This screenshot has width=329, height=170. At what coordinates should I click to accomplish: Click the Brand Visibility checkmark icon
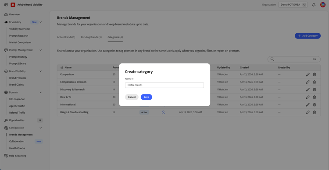pos(6,71)
